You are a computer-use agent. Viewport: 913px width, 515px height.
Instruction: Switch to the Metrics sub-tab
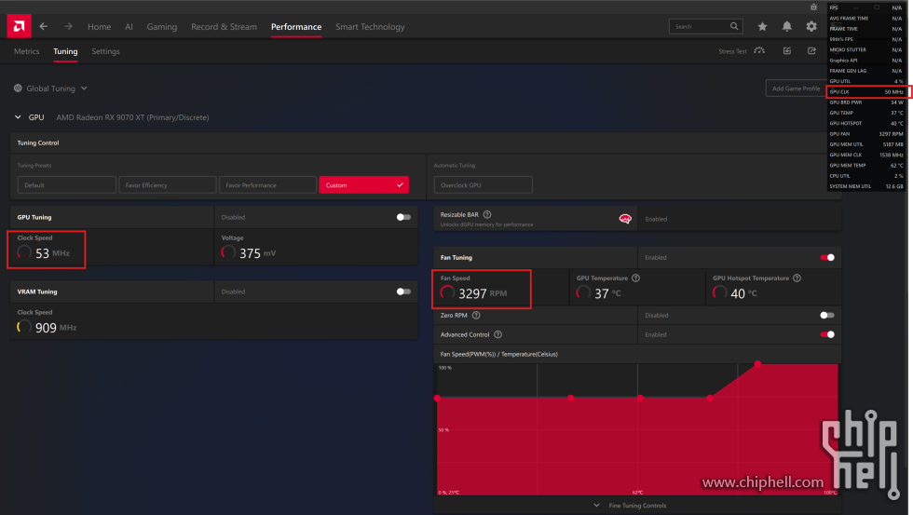27,51
